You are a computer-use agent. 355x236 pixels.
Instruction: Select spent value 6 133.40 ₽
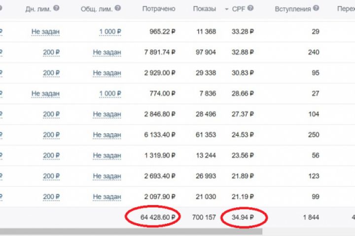[x=160, y=135]
